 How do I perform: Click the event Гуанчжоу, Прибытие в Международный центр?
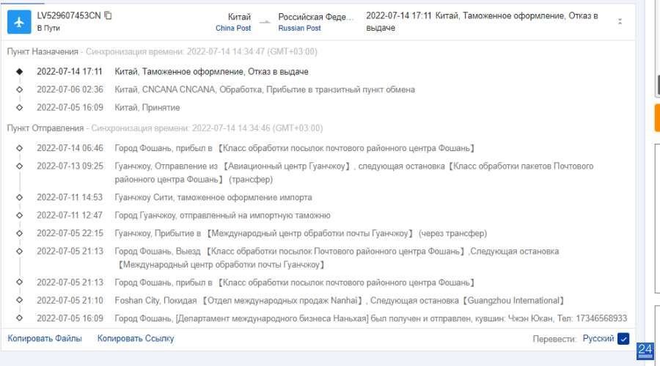pos(301,233)
